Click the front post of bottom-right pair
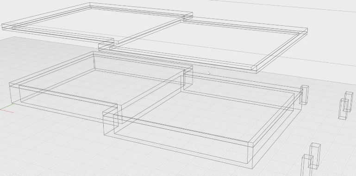 click(x=307, y=165)
